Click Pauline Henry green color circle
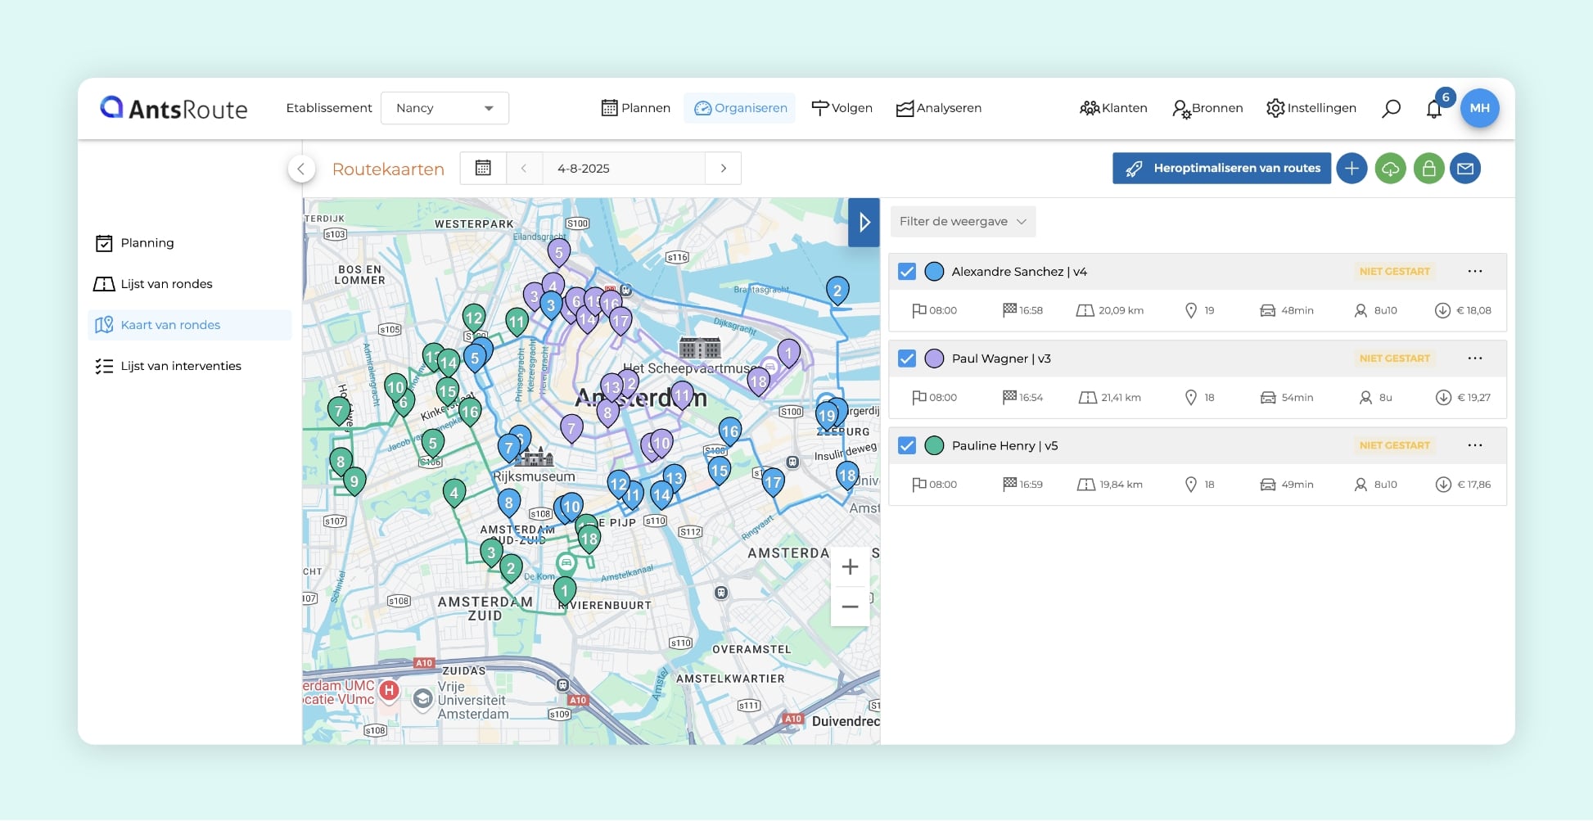This screenshot has width=1593, height=821. 934,445
